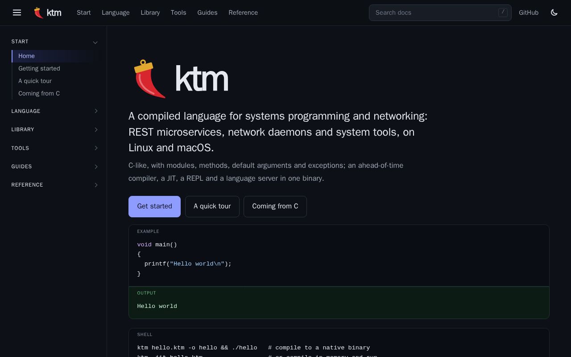Click the ktm hello.ktm compile command line
This screenshot has height=357, width=571.
(253, 348)
